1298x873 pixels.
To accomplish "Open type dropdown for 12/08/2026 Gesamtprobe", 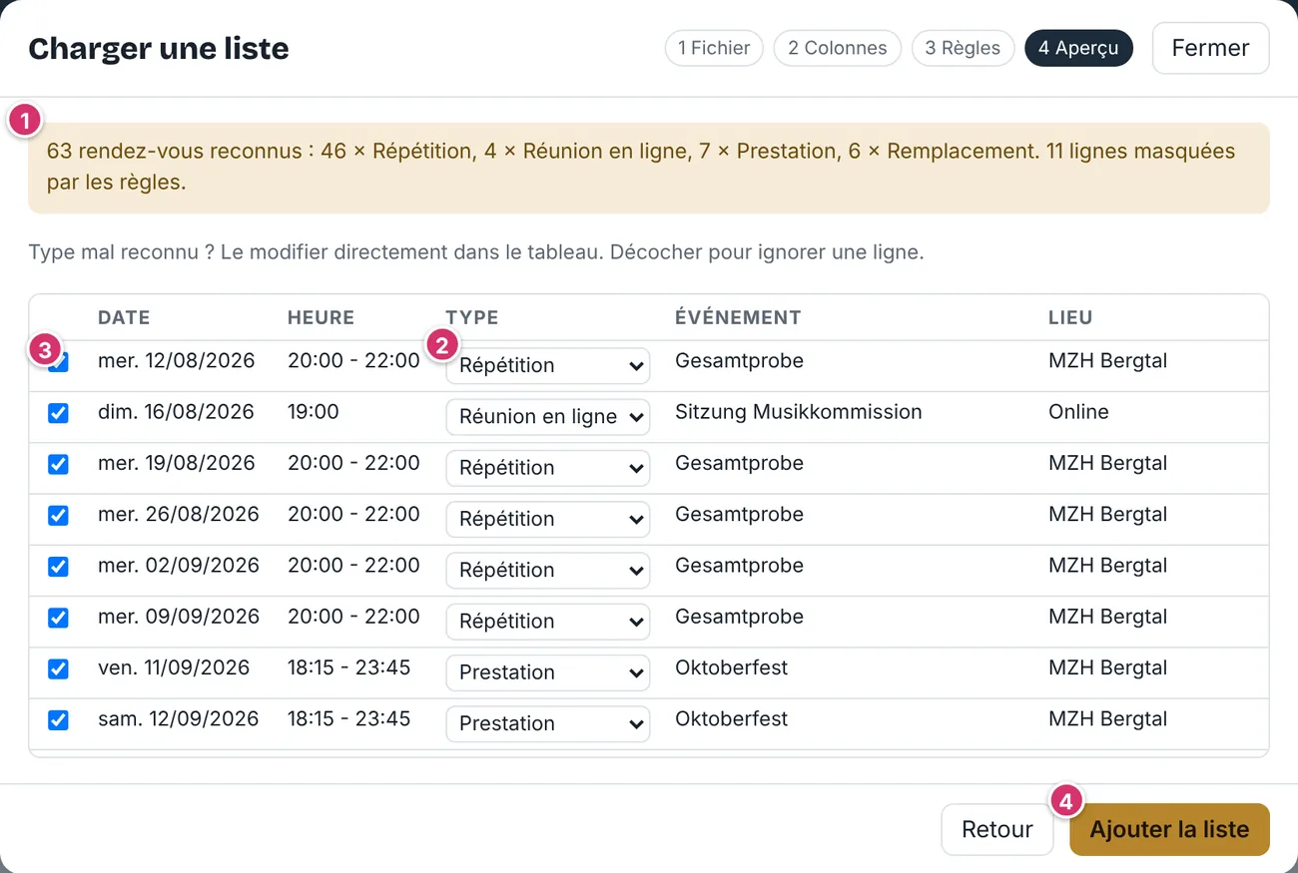I will coord(548,365).
